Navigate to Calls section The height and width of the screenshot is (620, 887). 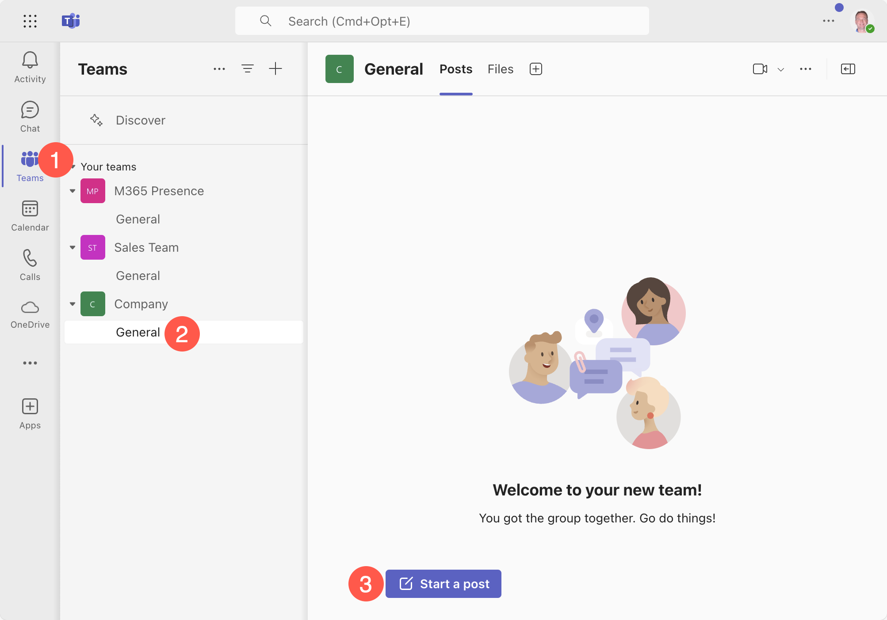point(31,263)
